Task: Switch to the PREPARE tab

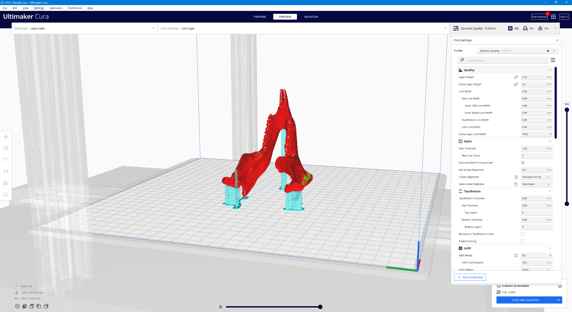Action: point(260,17)
